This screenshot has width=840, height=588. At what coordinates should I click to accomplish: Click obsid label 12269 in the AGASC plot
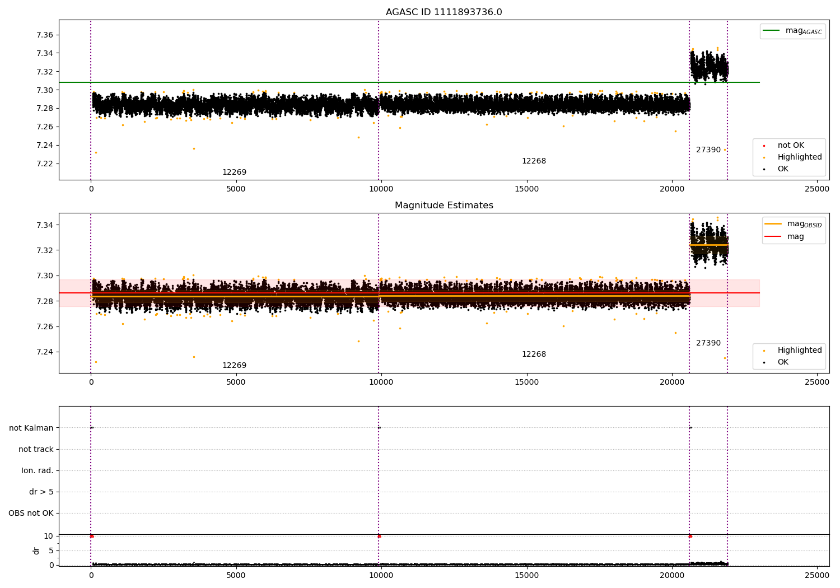(x=234, y=172)
